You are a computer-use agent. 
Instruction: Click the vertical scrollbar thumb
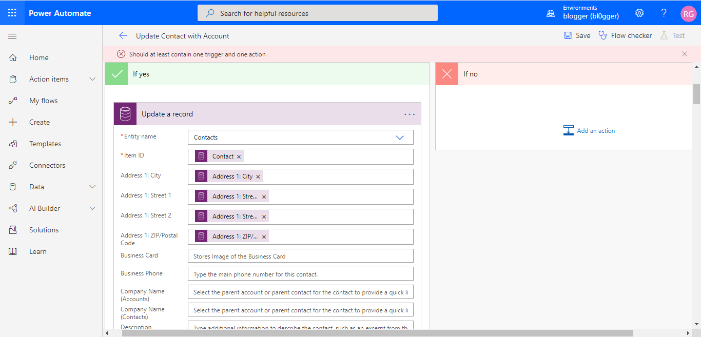tap(696, 94)
